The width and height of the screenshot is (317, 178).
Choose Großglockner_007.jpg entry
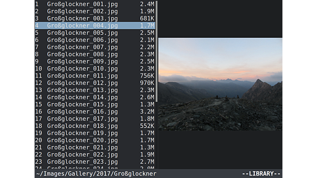tap(82, 47)
